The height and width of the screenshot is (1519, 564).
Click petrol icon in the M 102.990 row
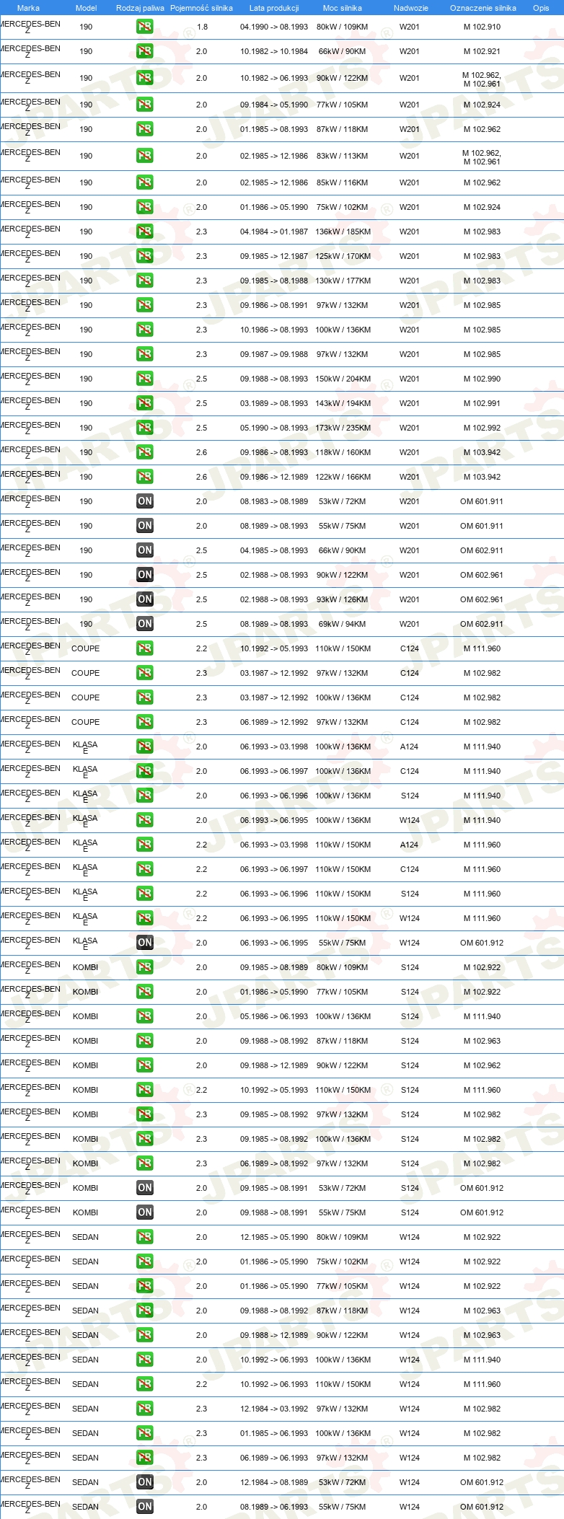coord(145,379)
